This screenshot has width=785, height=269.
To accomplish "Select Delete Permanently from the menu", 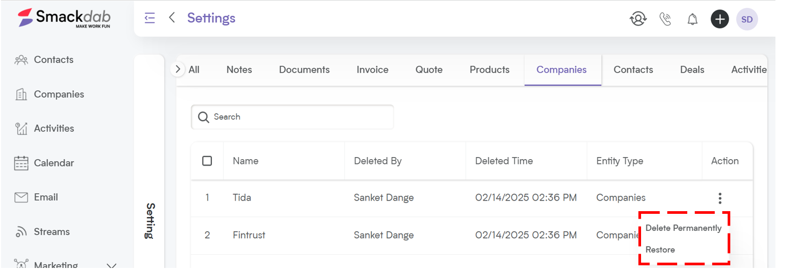I will pyautogui.click(x=684, y=228).
